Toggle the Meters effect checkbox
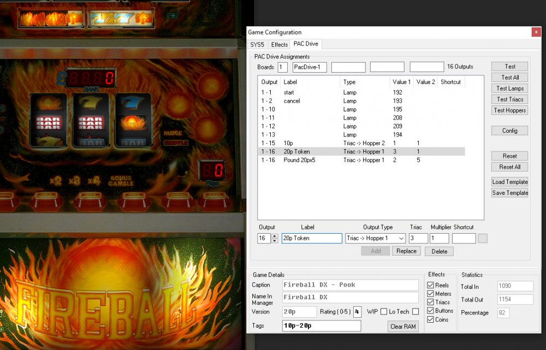 pyautogui.click(x=430, y=294)
